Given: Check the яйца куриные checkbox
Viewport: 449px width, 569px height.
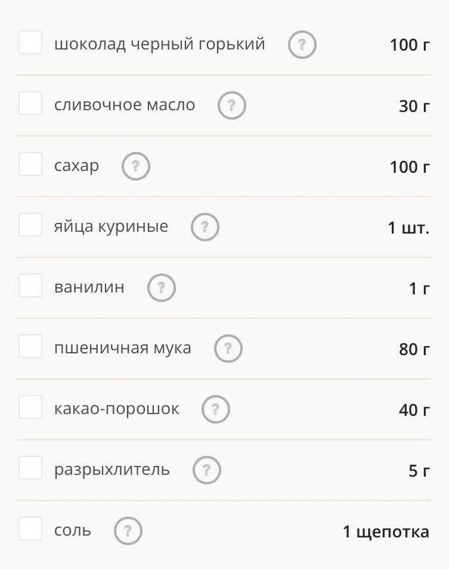Looking at the screenshot, I should (x=30, y=225).
